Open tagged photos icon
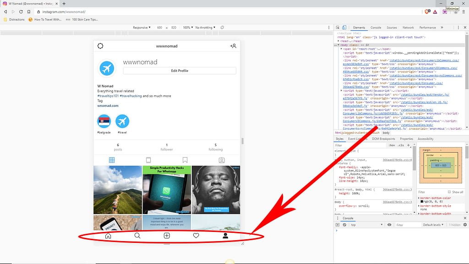The image size is (469, 264). tap(222, 160)
